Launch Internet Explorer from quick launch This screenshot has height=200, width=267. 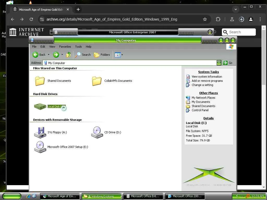[28, 196]
